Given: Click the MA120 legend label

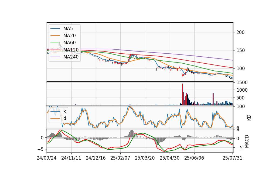Looking at the screenshot, I should point(71,50).
